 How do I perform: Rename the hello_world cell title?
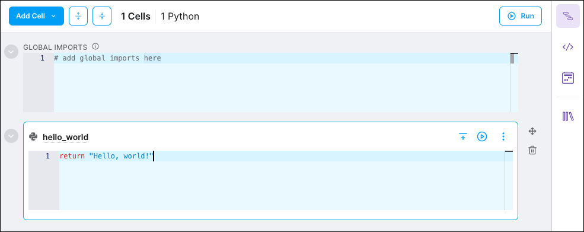coord(66,137)
